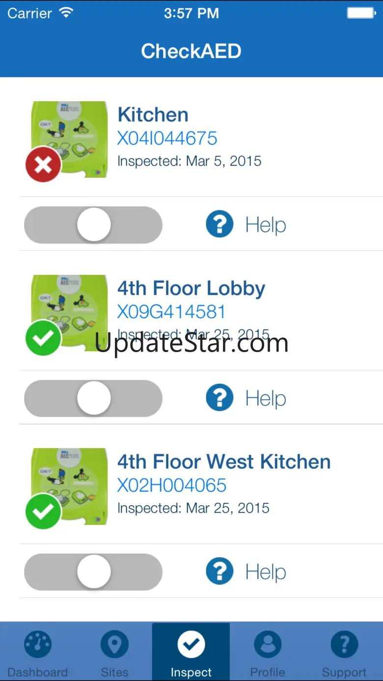Toggle the inspection switch for Kitchen
The height and width of the screenshot is (681, 383).
click(x=93, y=225)
